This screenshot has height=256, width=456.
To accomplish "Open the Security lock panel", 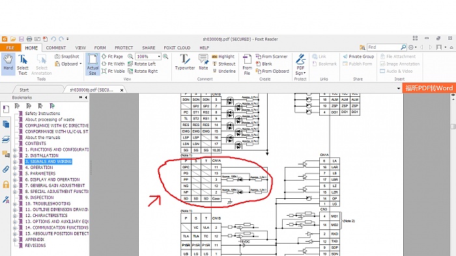I will pos(6,184).
